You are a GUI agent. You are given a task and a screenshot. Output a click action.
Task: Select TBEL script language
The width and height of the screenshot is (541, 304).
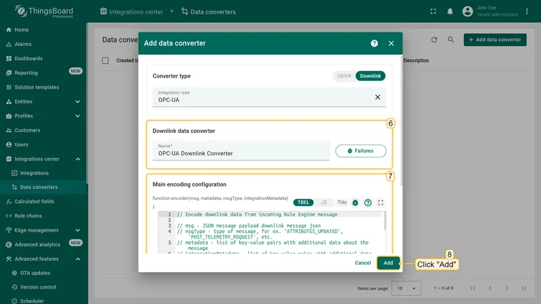pos(303,202)
